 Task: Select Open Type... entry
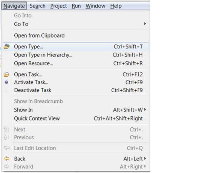(x=75, y=46)
